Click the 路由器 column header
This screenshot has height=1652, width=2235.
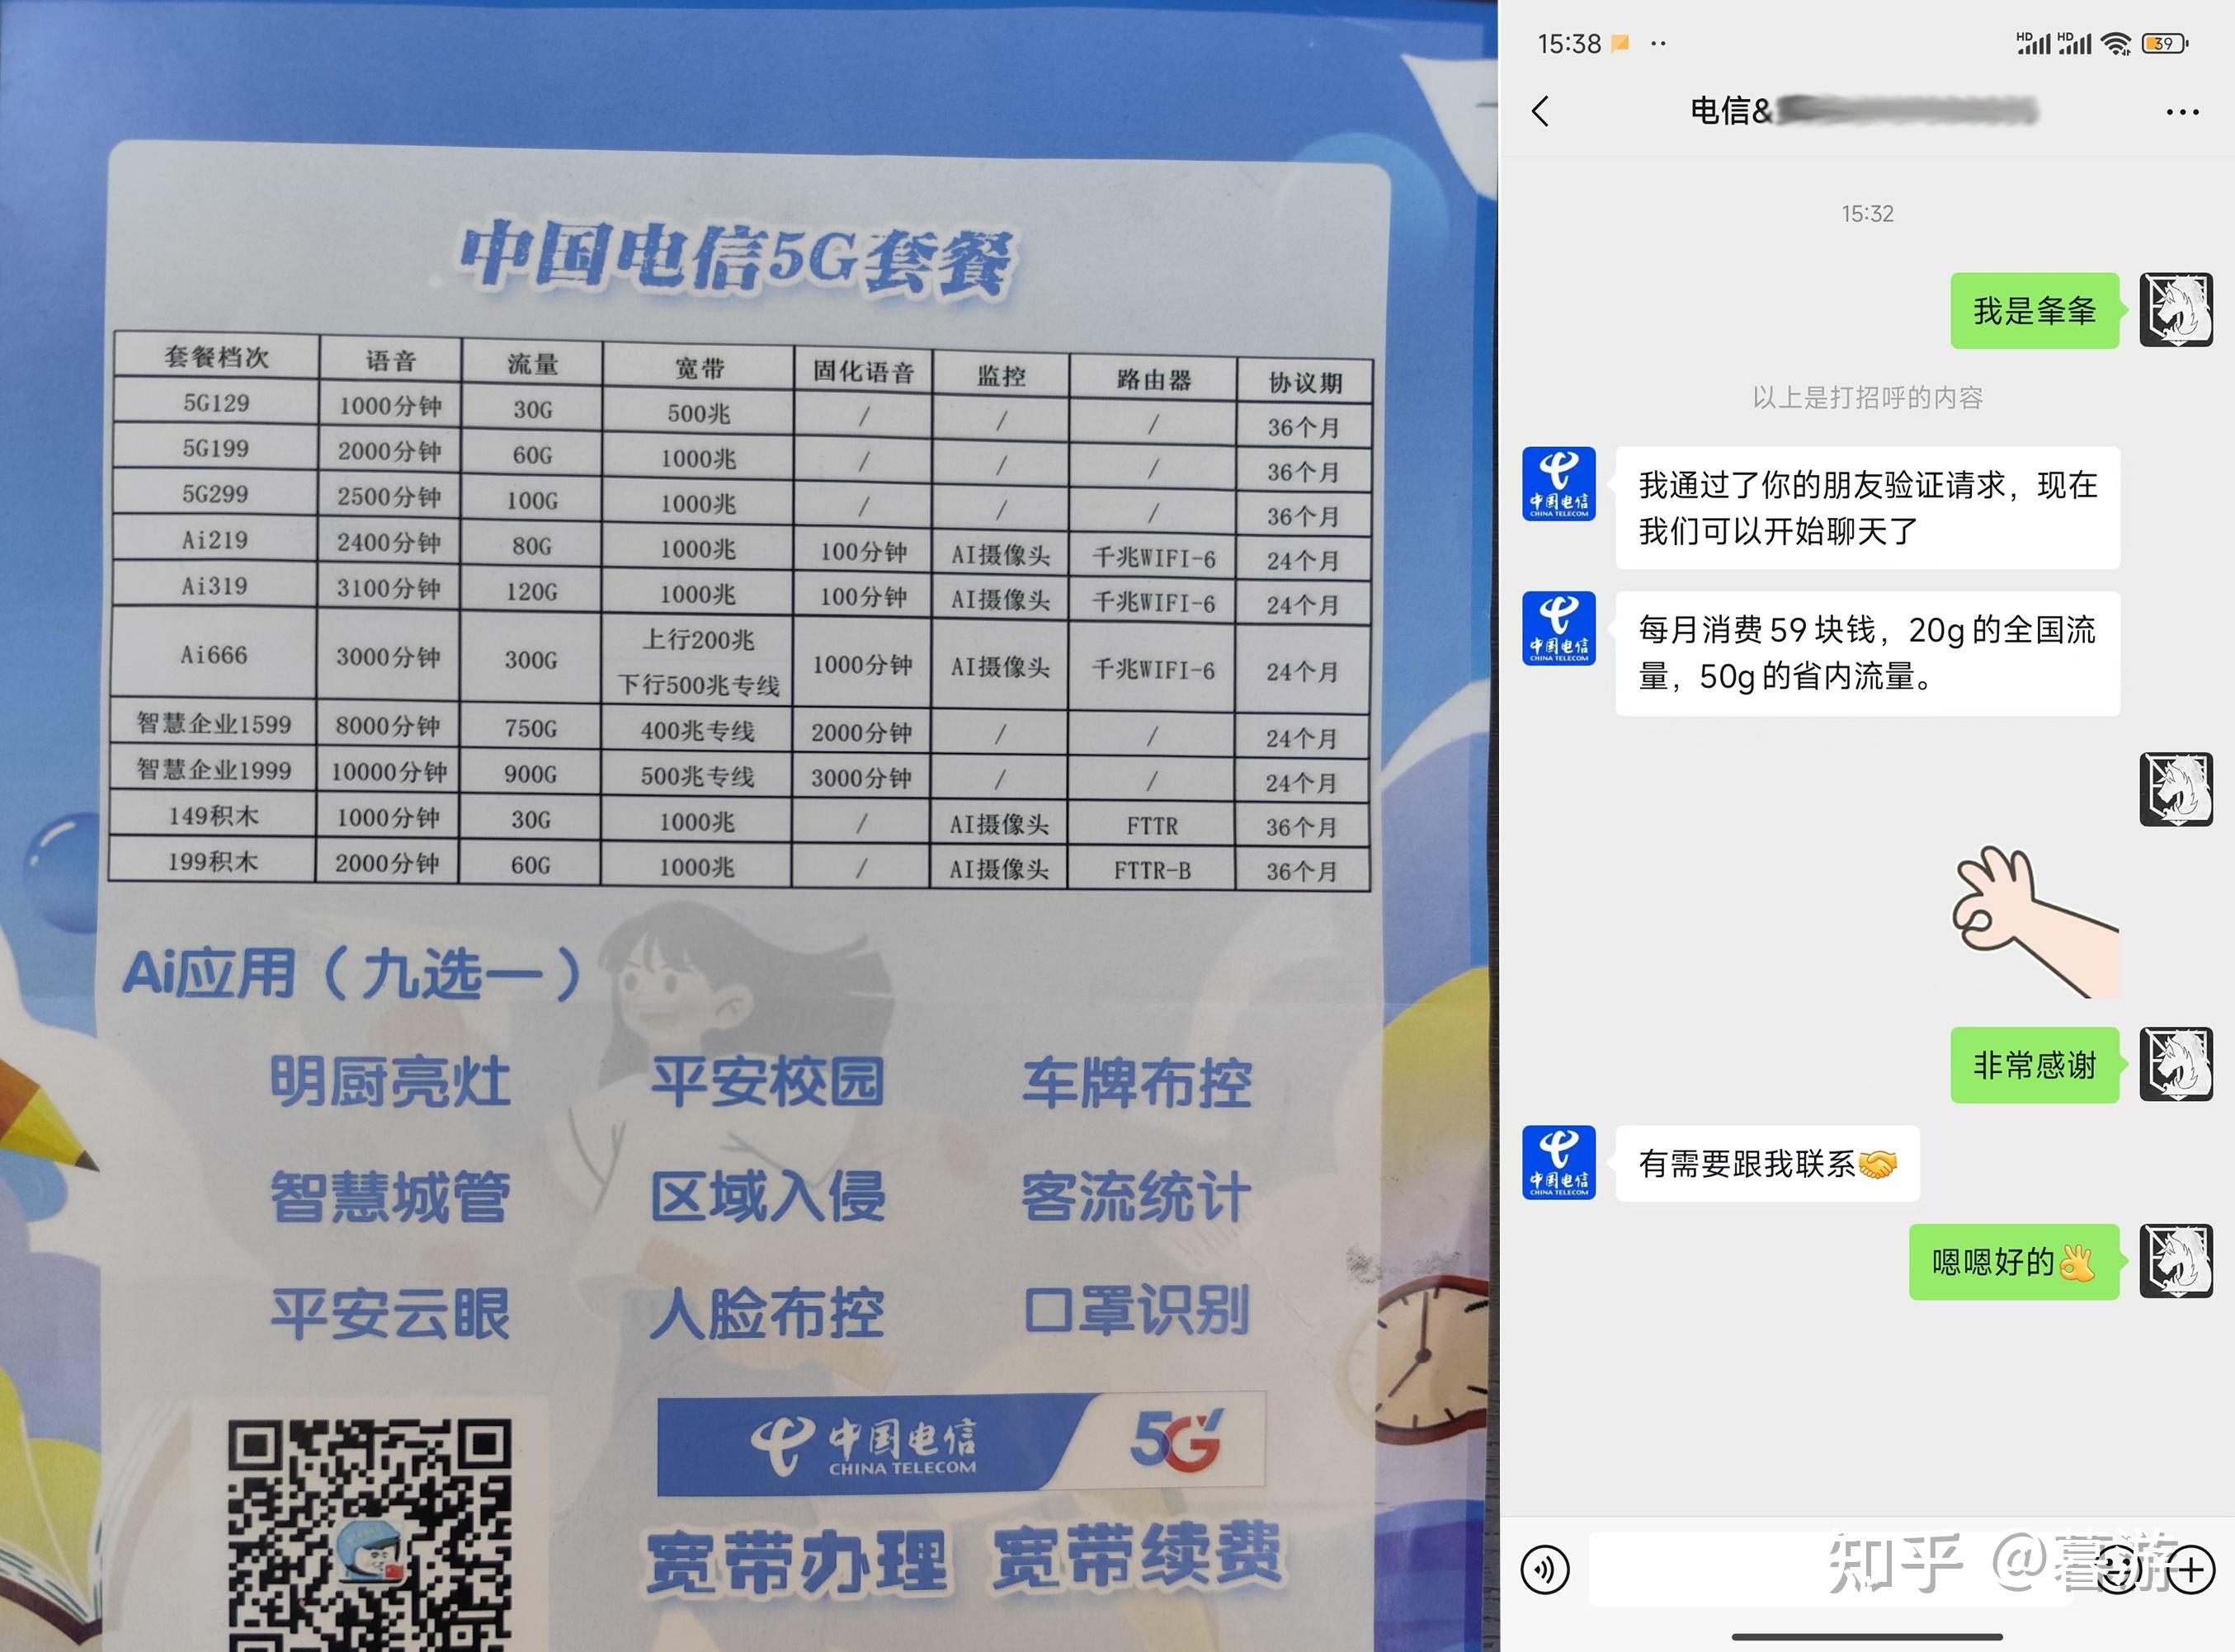(1153, 379)
